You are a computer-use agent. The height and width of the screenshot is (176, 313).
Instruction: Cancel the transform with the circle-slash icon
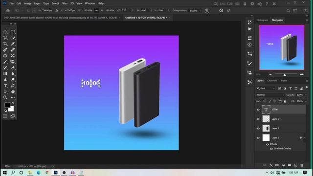[x=221, y=10]
